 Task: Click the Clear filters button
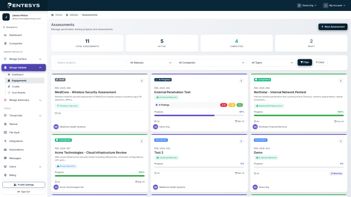[320, 62]
